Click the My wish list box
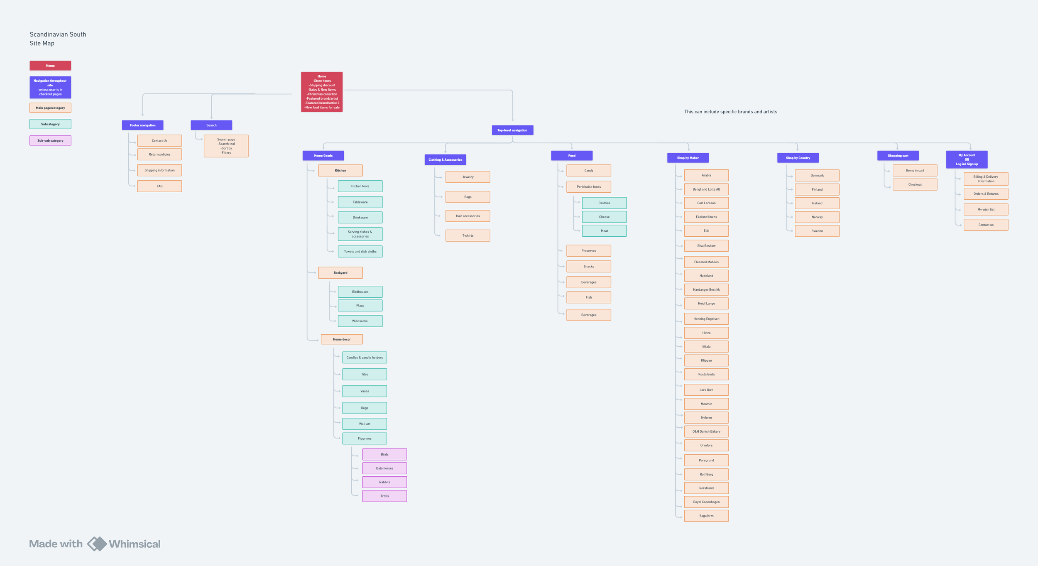The height and width of the screenshot is (566, 1038). pyautogui.click(x=986, y=210)
